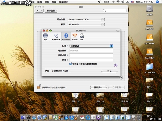Click the 帳號名稱 account name field
Viewport: 162px width, 121px height.
(91, 55)
